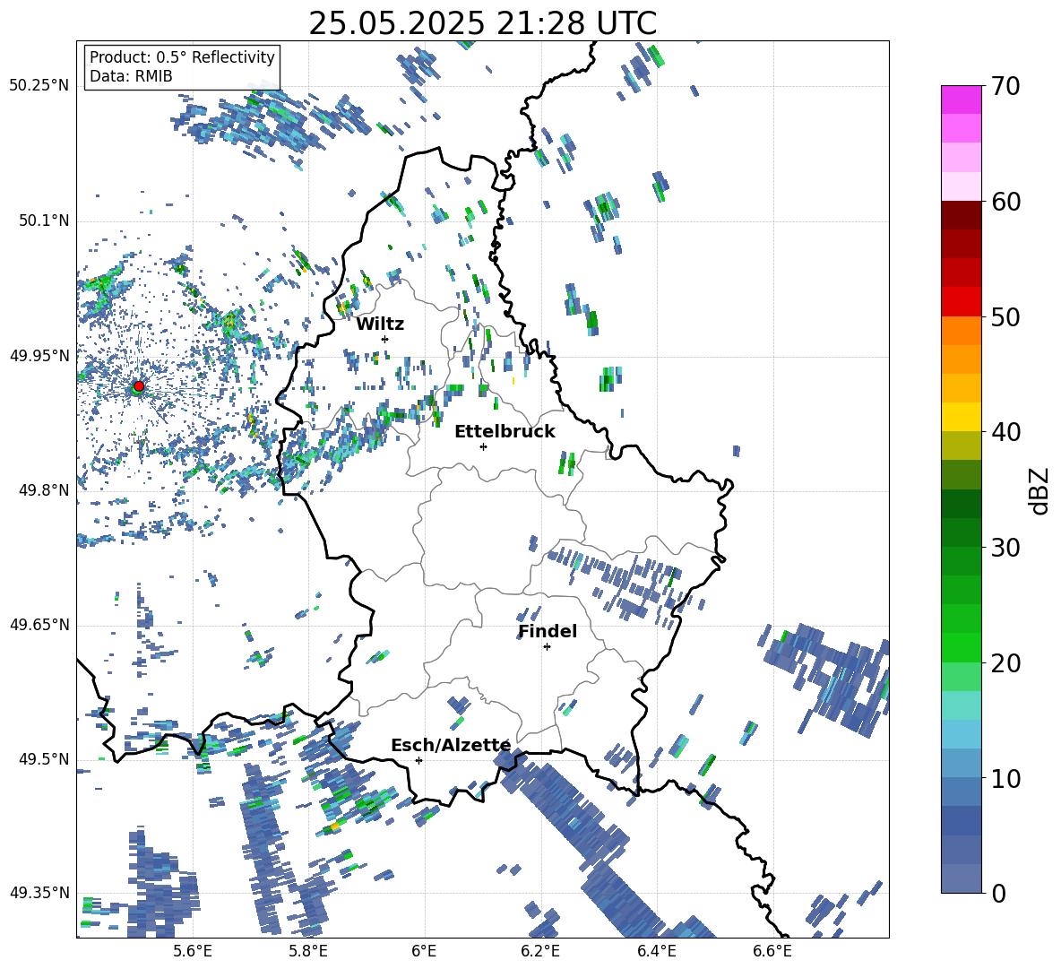Click the 40 colorbar tick label
This screenshot has width=1061, height=969.
tap(1005, 432)
